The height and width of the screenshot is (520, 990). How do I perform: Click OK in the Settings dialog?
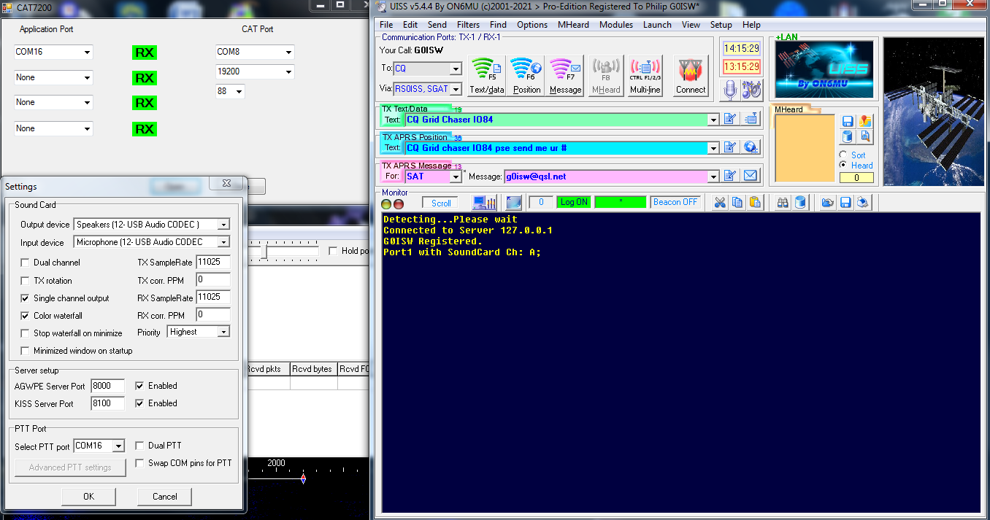point(88,497)
